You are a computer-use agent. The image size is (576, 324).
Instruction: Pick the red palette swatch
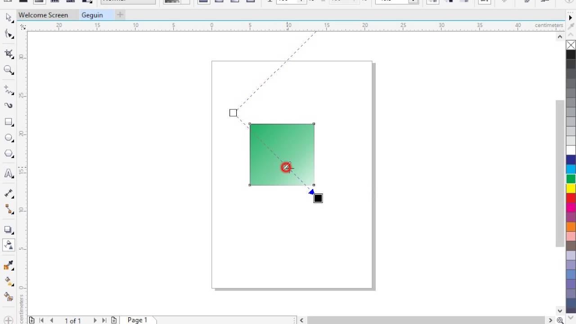(571, 198)
